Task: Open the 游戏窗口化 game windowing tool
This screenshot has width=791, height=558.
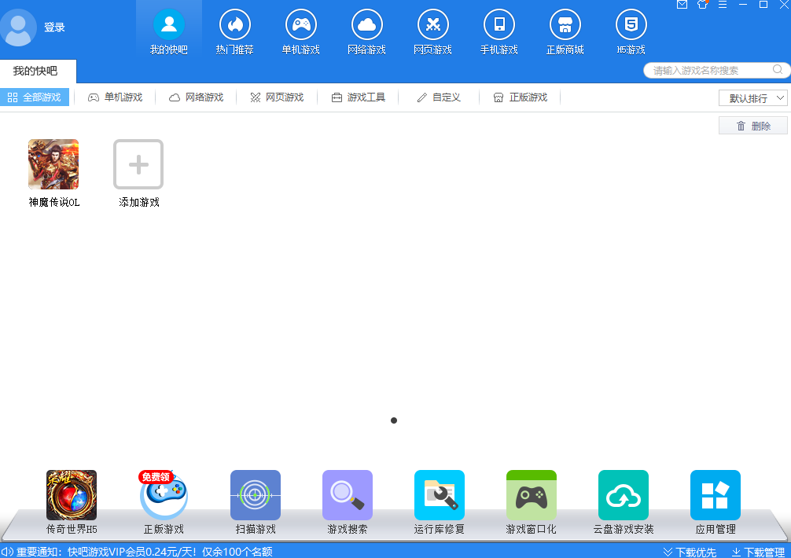Action: 531,495
